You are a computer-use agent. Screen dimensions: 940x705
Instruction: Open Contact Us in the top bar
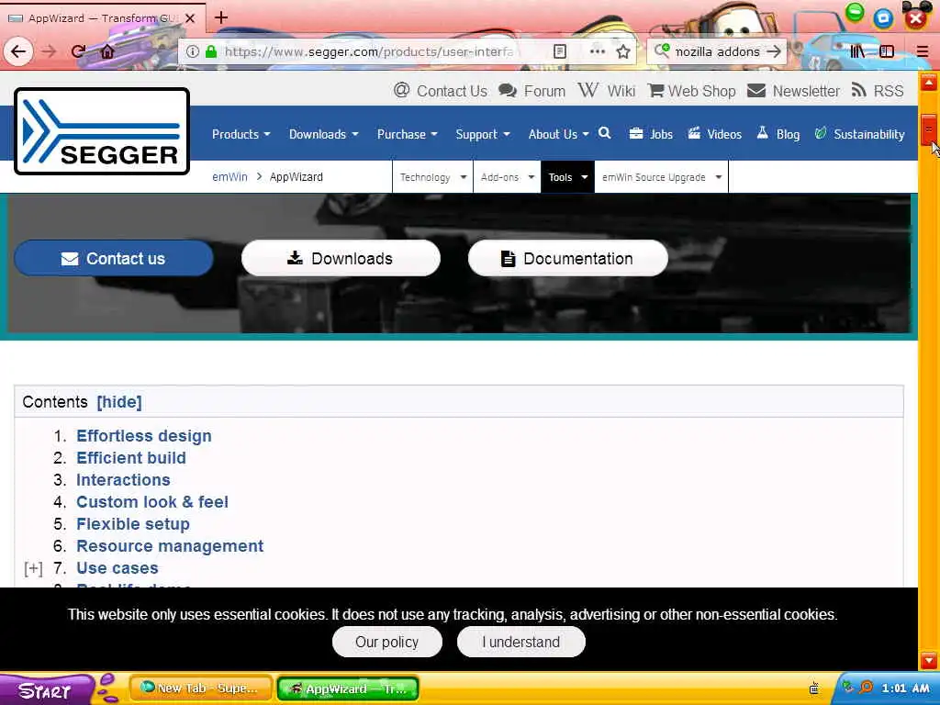(x=440, y=91)
